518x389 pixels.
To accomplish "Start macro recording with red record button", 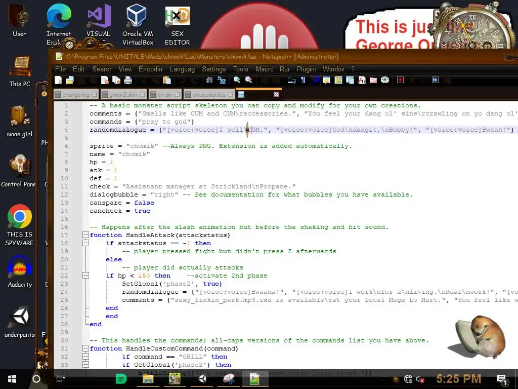I will (x=401, y=80).
